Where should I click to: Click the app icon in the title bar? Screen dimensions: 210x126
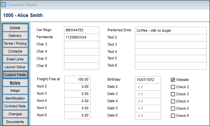4,5
